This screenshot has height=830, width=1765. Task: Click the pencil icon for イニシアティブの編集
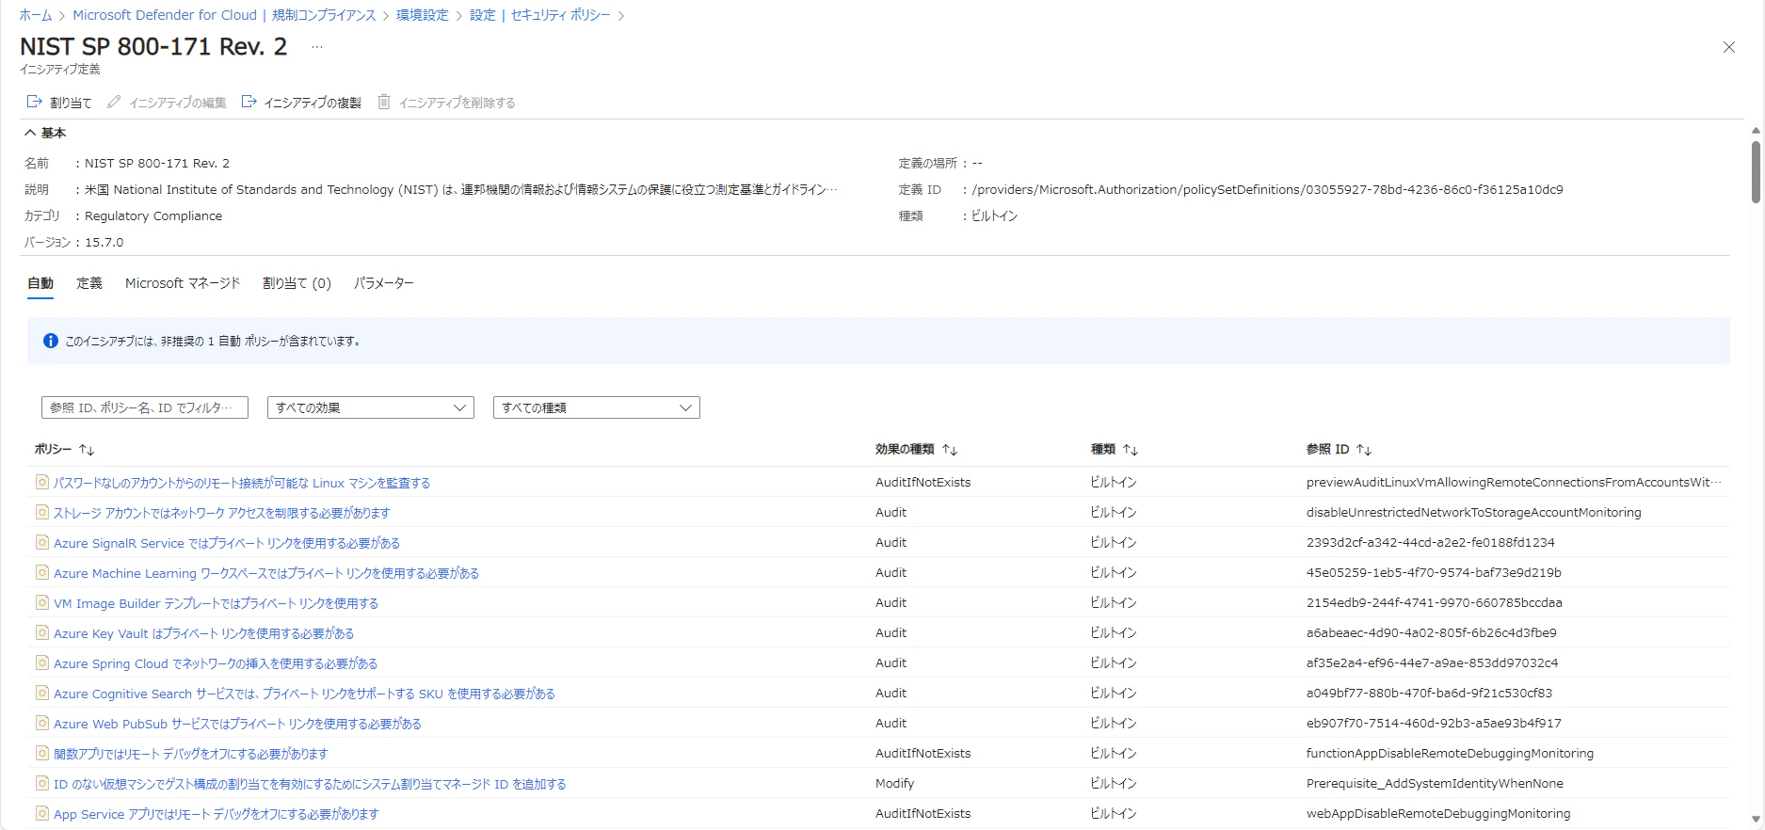[114, 102]
